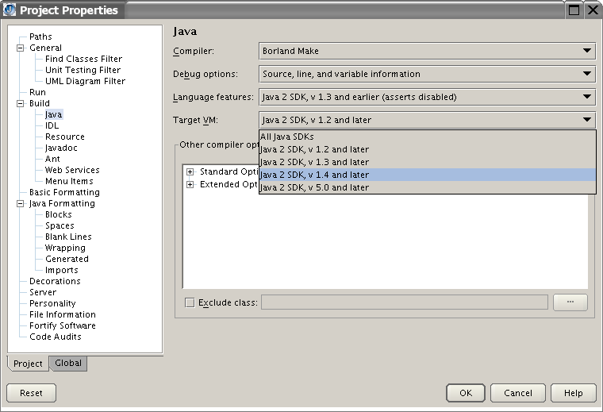Viewport: 603px width, 412px height.
Task: Collapse the Build tree node
Action: [20, 103]
